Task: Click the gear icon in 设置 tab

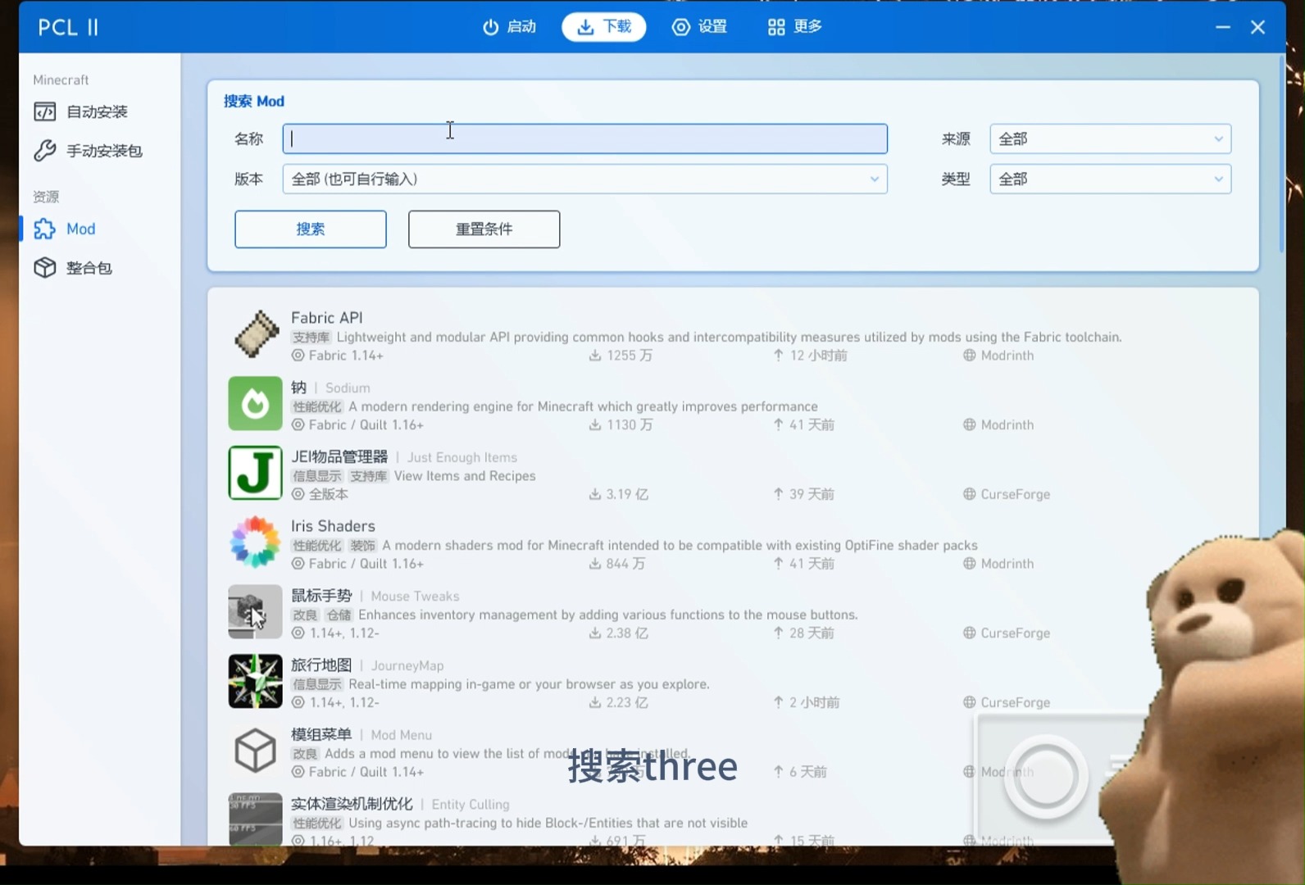Action: 681,27
